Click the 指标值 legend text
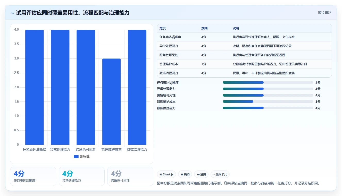Image resolution: width=342 pixels, height=196 pixels. [x=85, y=157]
